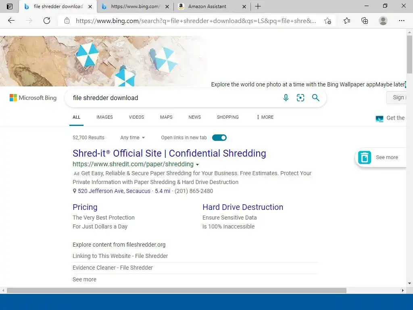
Task: Click the scroll left arrow
Action: 3,291
